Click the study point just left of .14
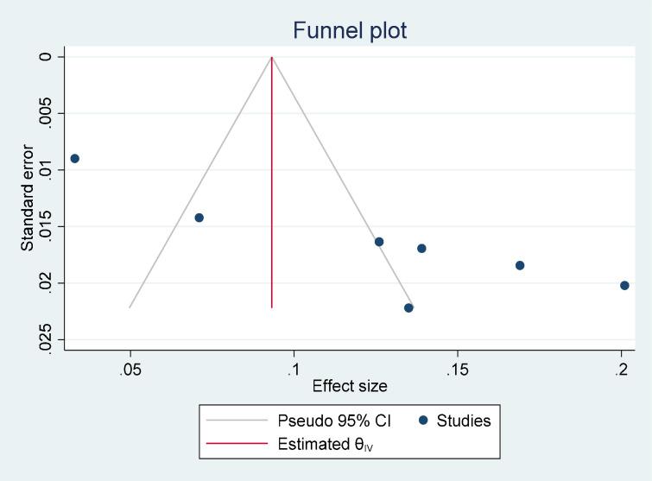This screenshot has height=481, width=652. (x=421, y=249)
